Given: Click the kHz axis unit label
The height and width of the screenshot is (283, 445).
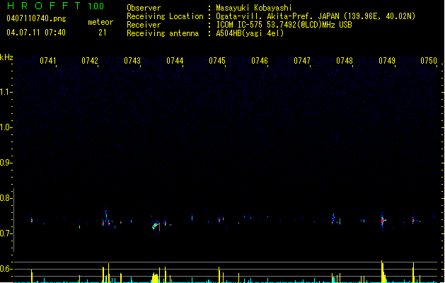Looking at the screenshot, I should pos(6,57).
